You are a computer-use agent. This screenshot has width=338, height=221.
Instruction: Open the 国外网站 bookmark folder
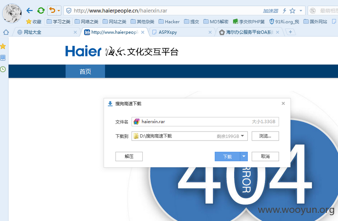tap(315, 21)
